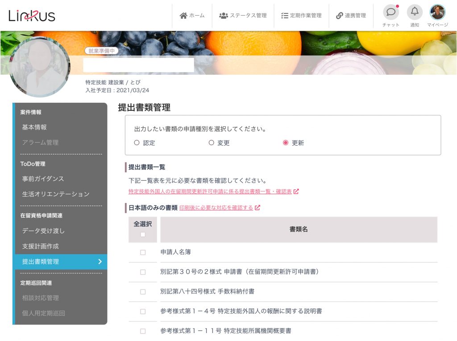Image resolution: width=457 pixels, height=341 pixels.
Task: Open My Page avatar icon
Action: coord(437,12)
